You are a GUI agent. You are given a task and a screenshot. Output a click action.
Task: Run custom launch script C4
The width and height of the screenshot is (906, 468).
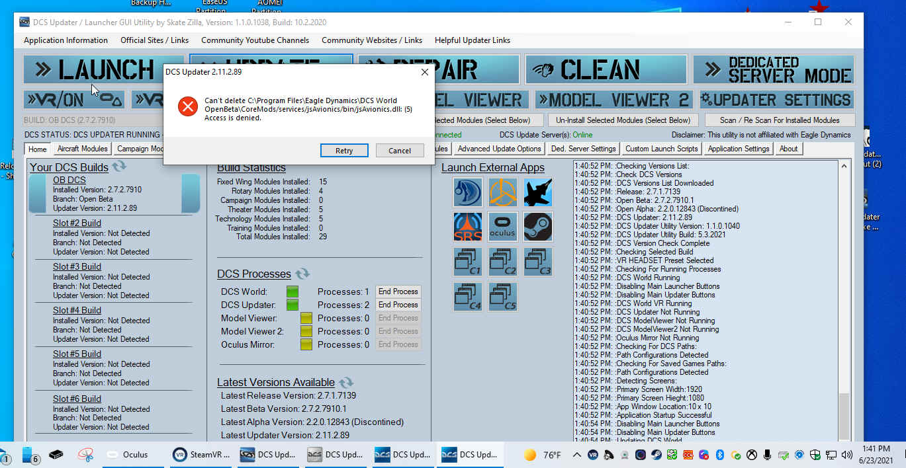(468, 297)
